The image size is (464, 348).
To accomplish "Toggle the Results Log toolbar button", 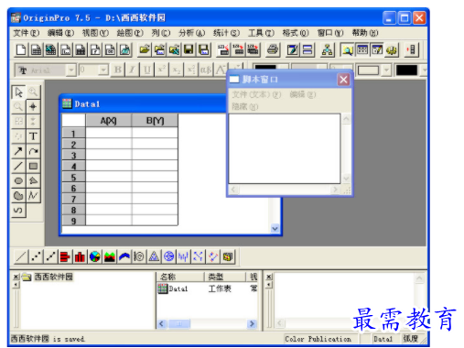I will tap(361, 49).
